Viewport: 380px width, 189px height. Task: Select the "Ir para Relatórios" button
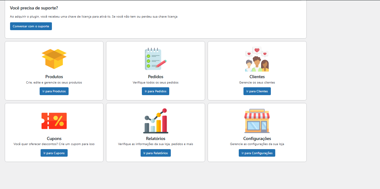155,153
